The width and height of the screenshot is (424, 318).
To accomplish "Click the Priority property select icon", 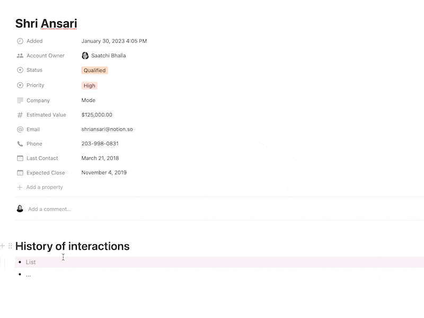I will (20, 85).
